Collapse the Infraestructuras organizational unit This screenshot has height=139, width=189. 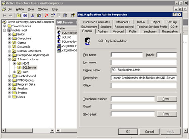[9, 59]
